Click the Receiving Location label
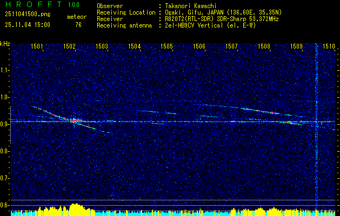Screen dimensions: 340x216 point(126,12)
